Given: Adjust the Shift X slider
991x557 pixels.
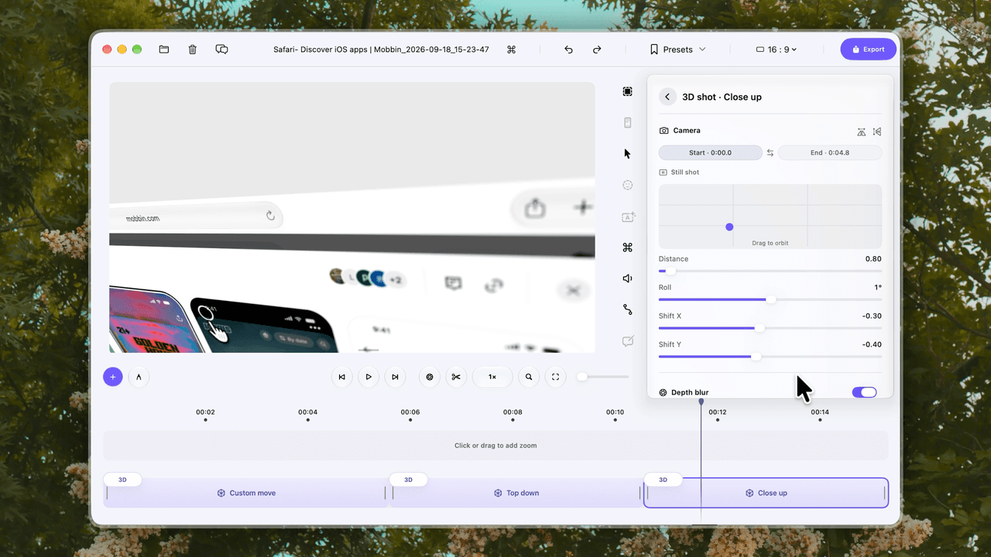Looking at the screenshot, I should (x=770, y=328).
